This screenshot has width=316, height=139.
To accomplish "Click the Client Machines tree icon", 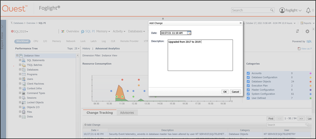I will [24, 84].
